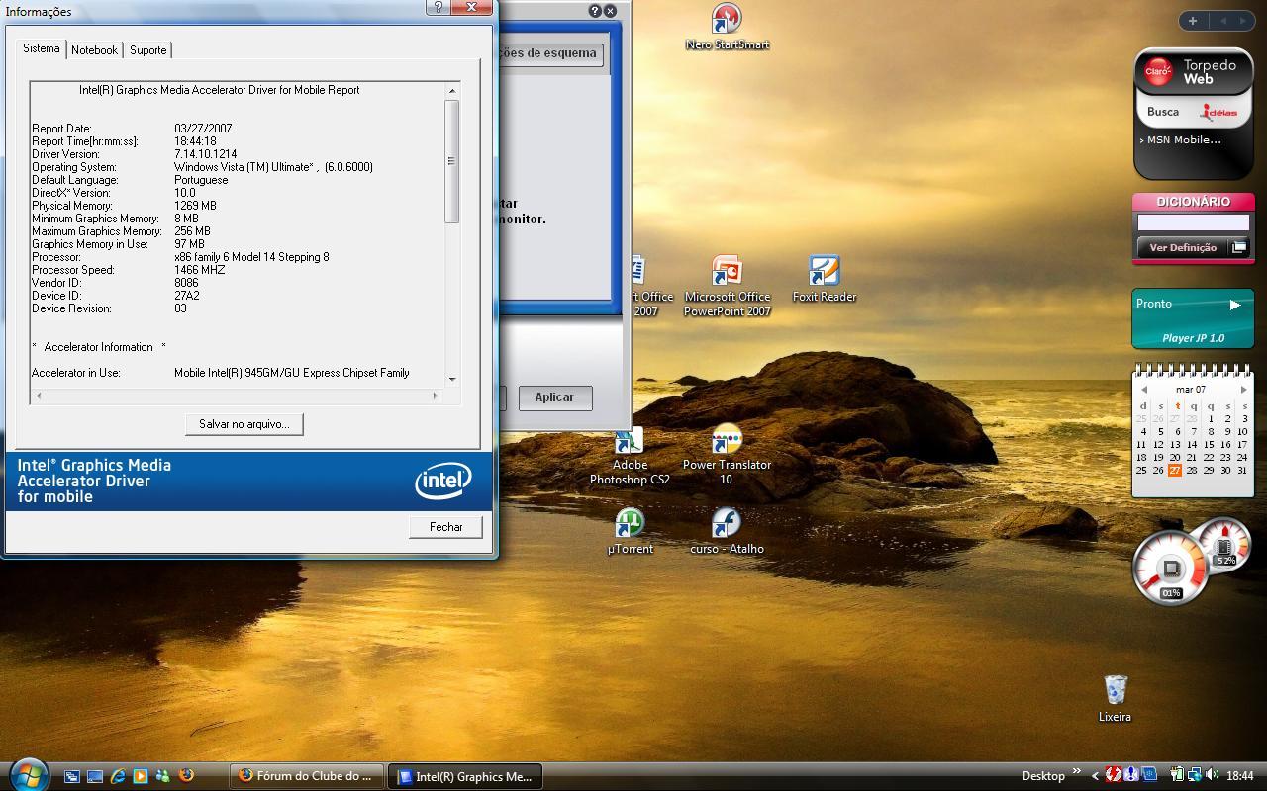Click report scroll up arrow

(452, 91)
